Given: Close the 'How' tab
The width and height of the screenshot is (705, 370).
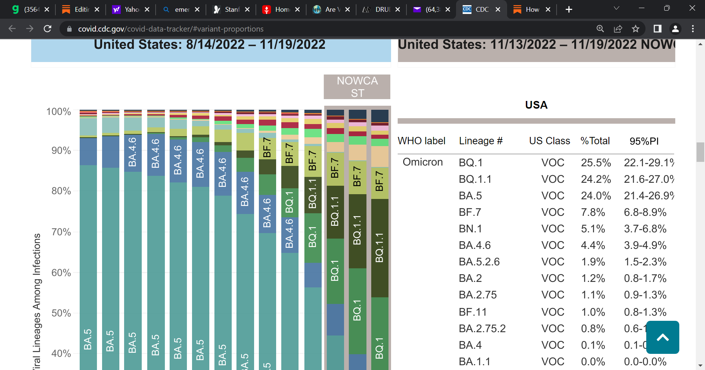Looking at the screenshot, I should coord(548,10).
